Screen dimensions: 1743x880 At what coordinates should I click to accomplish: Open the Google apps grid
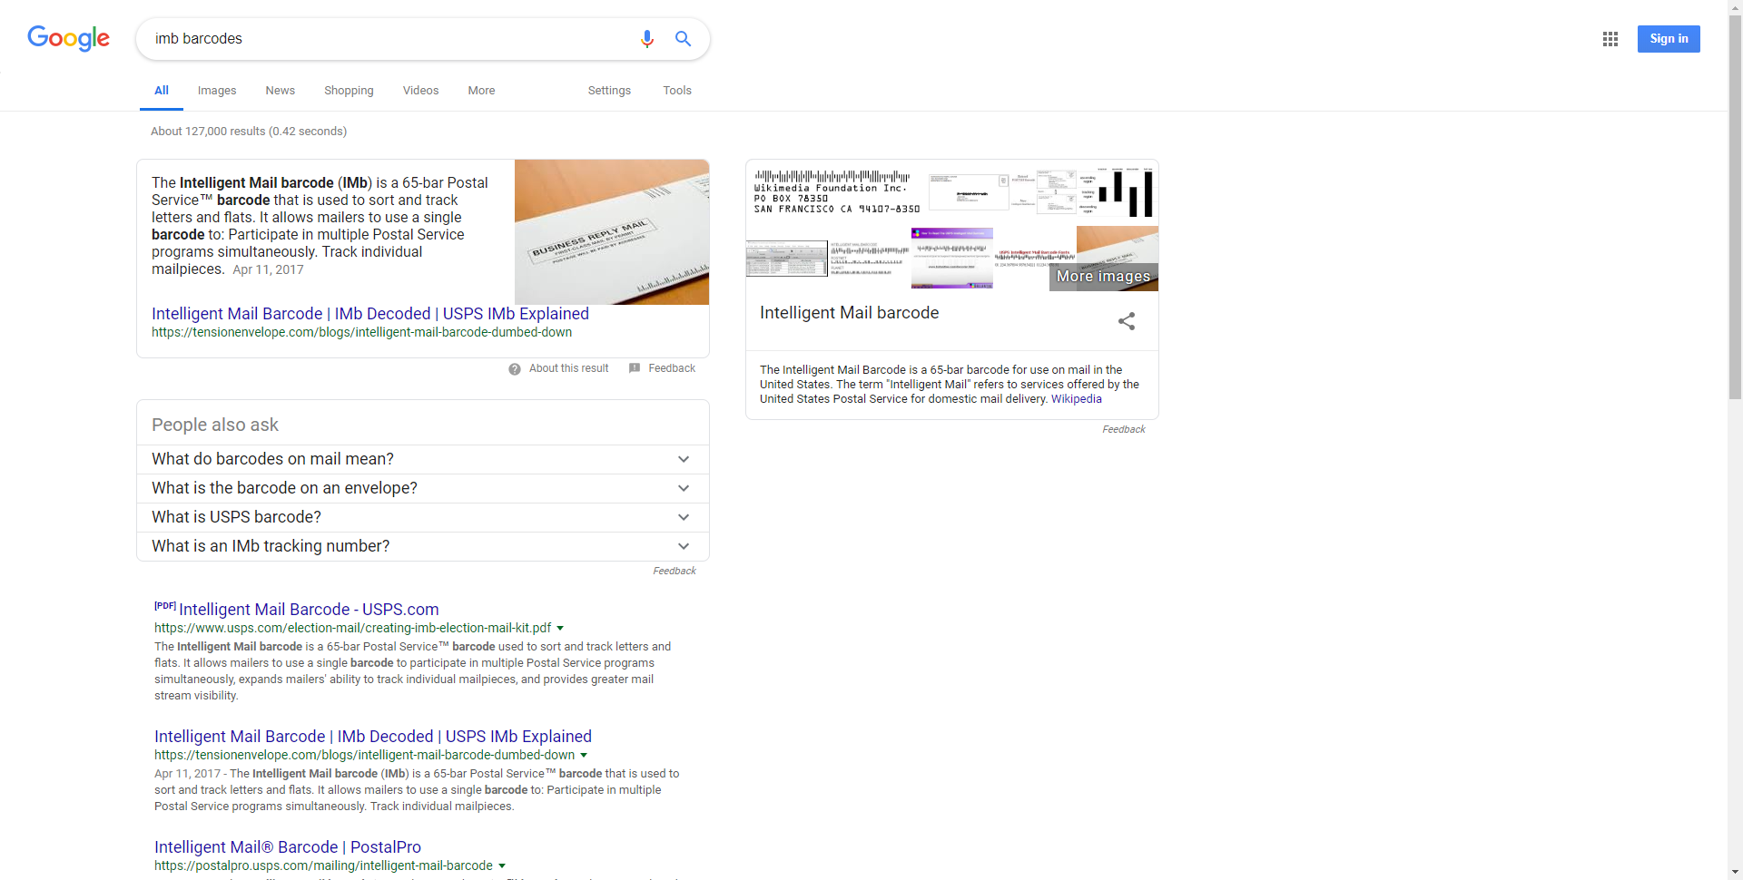coord(1610,39)
